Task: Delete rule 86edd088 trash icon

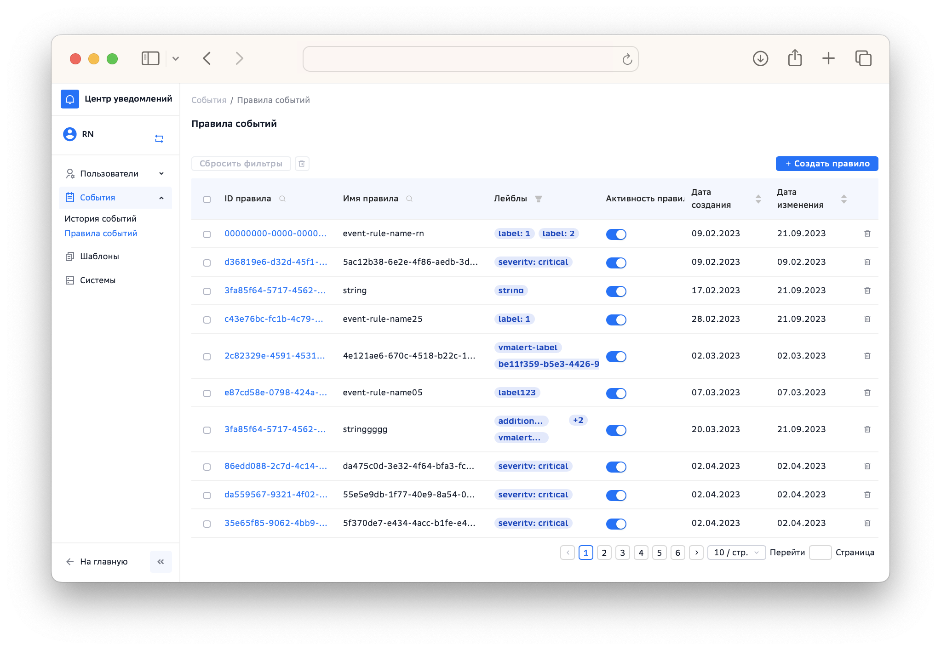Action: (867, 466)
